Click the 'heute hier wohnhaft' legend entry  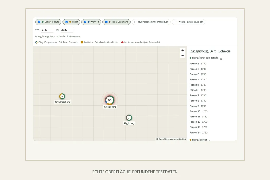click(x=141, y=42)
